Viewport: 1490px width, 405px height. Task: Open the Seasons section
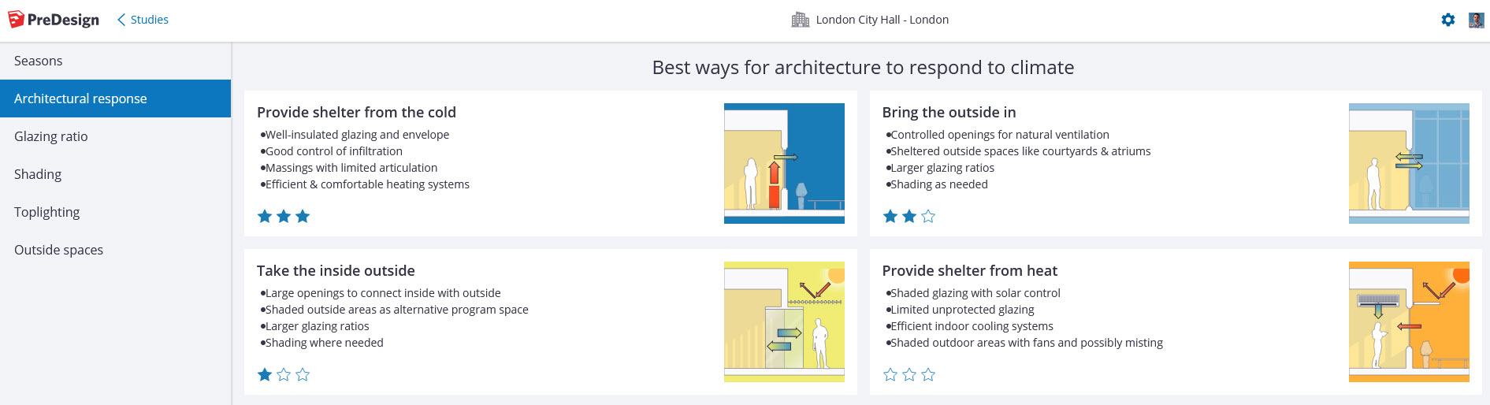pos(38,61)
